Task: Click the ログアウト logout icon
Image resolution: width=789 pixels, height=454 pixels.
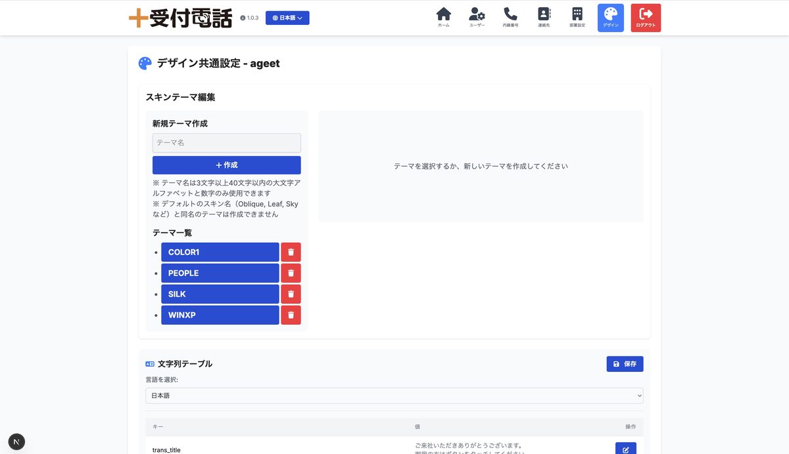Action: tap(646, 18)
